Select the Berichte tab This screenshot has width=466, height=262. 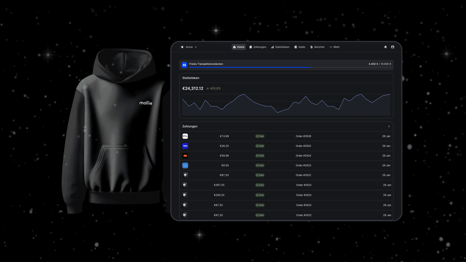[317, 47]
